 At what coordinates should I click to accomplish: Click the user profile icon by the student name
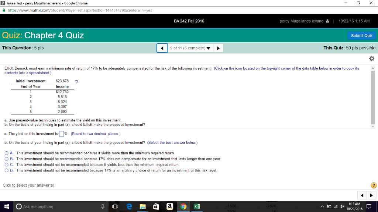(x=327, y=21)
